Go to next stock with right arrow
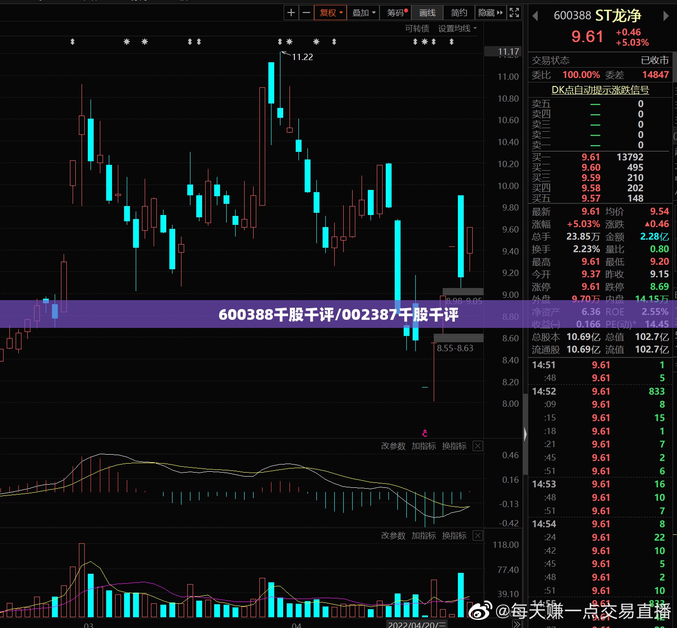This screenshot has height=628, width=677. pyautogui.click(x=666, y=16)
